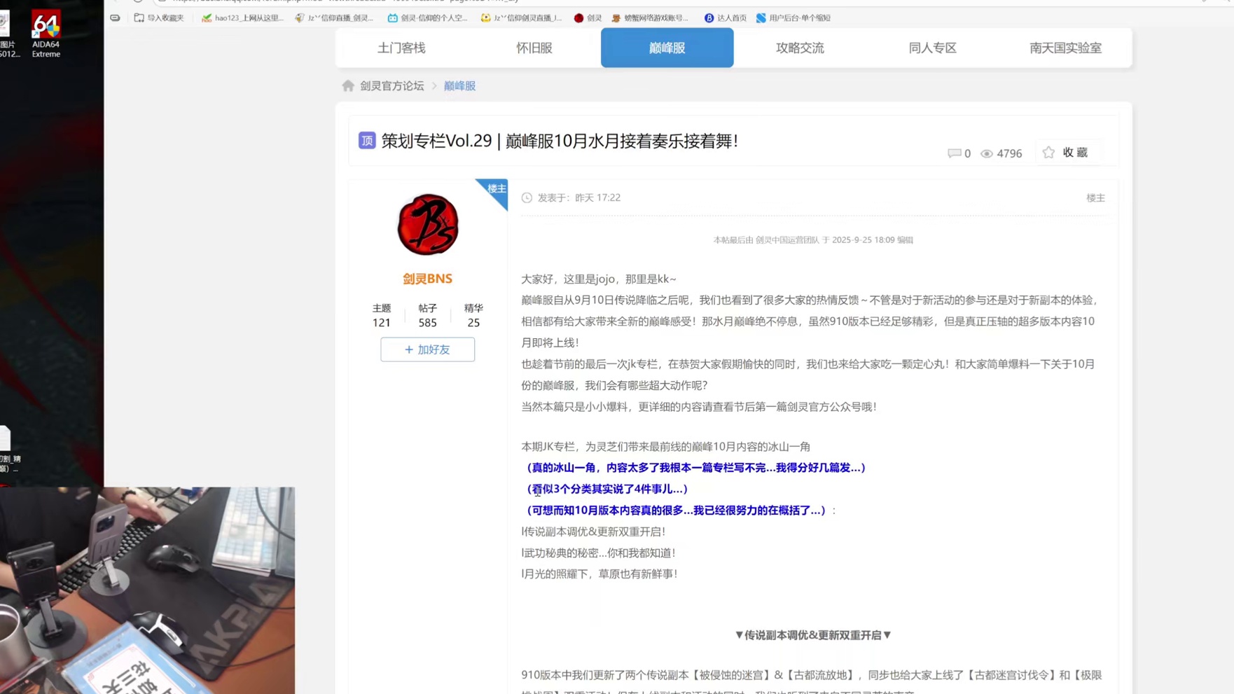
Task: Click the 加好友 add friend button
Action: tap(427, 349)
